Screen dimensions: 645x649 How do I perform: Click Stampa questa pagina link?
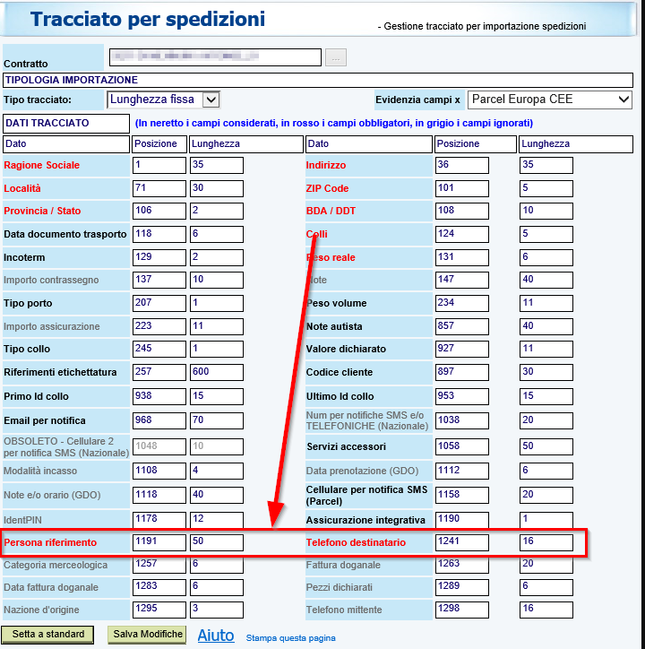(x=290, y=638)
